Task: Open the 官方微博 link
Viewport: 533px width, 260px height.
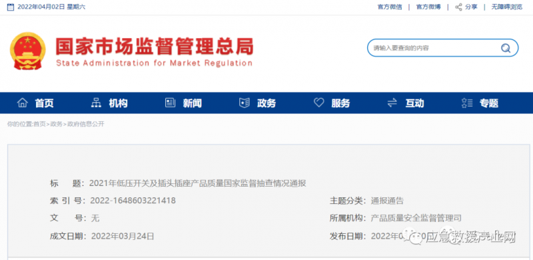Action: (x=428, y=7)
